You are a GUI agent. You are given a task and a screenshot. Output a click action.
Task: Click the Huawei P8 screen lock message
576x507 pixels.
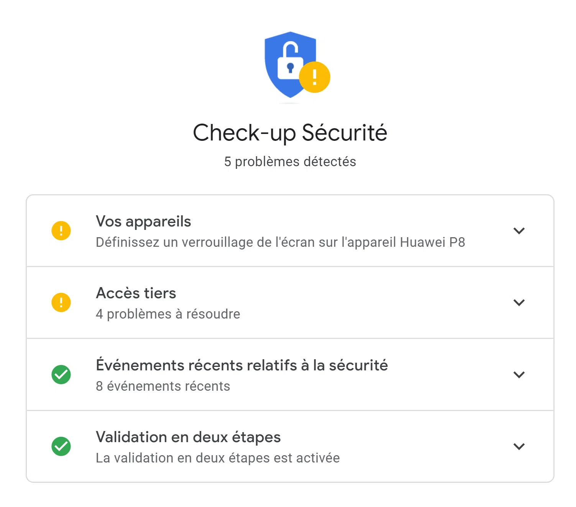(x=281, y=243)
